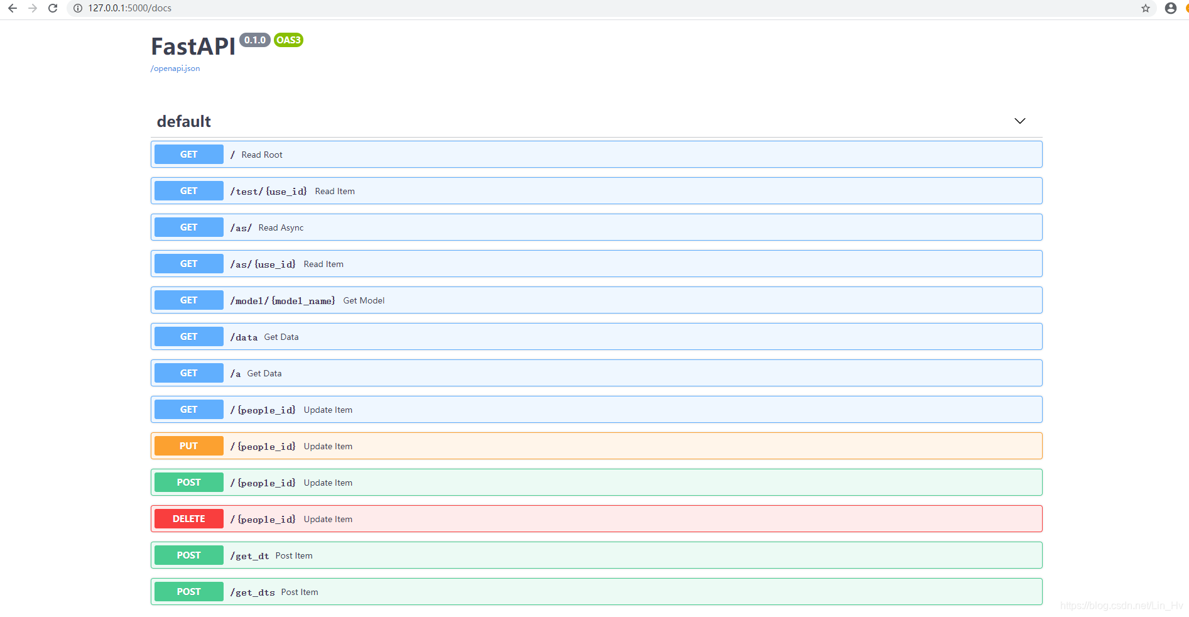1189x617 pixels.
Task: Expand PUT /{people_id} Update Item endpoint
Action: click(x=596, y=446)
